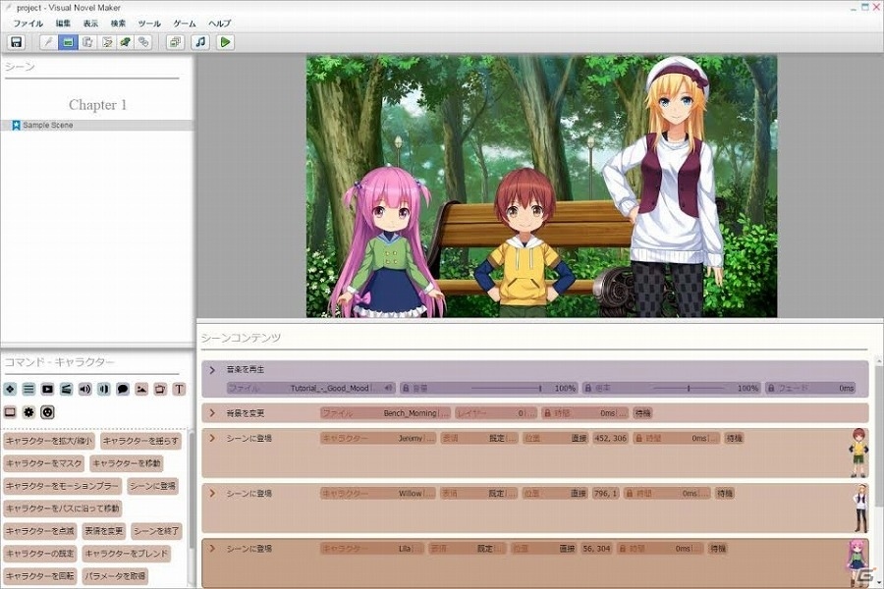Expand the Willow シーンに登場 command chevron
Image resolution: width=884 pixels, height=589 pixels.
212,493
